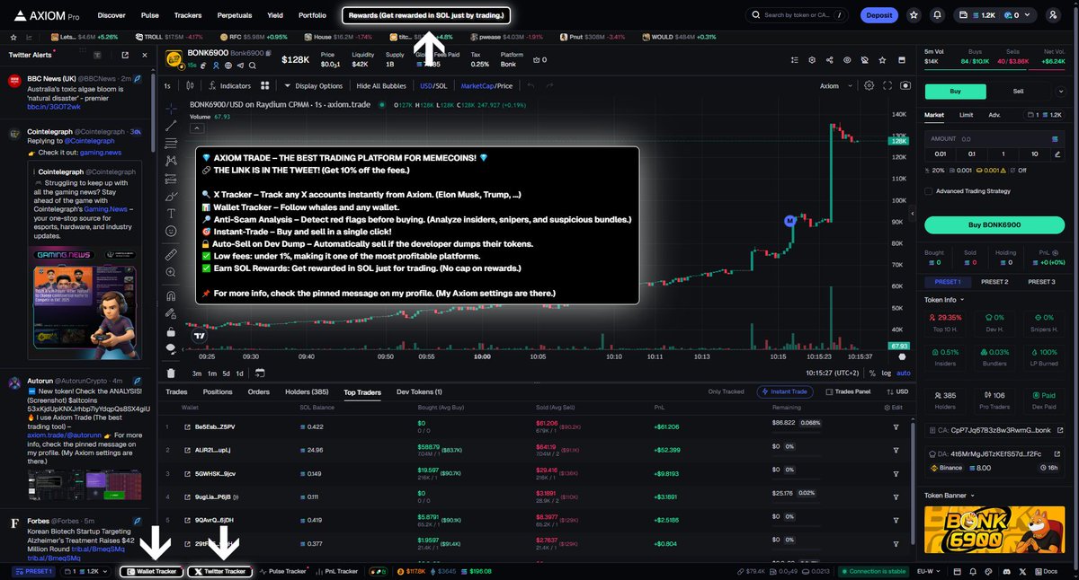Toggle the log scale on the chart
Viewport: 1079px width, 580px height.
888,373
